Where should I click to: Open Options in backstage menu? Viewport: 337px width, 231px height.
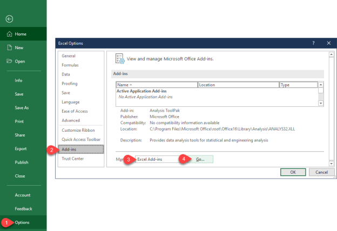[22, 222]
